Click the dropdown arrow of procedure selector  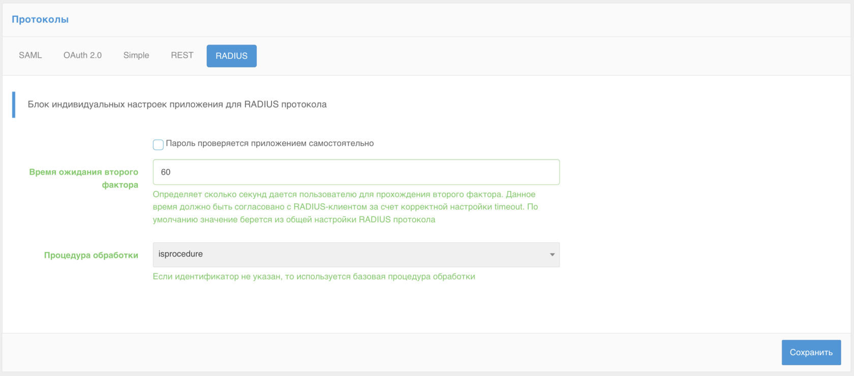click(x=552, y=255)
